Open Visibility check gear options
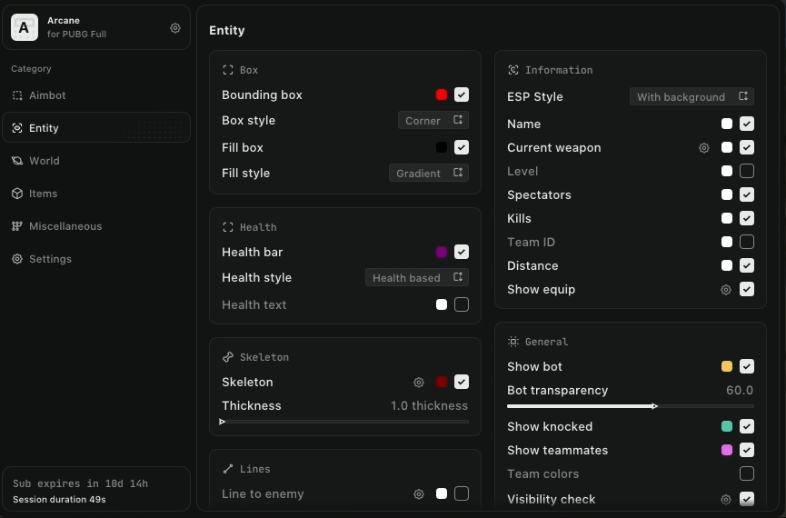The image size is (786, 518). click(x=726, y=499)
